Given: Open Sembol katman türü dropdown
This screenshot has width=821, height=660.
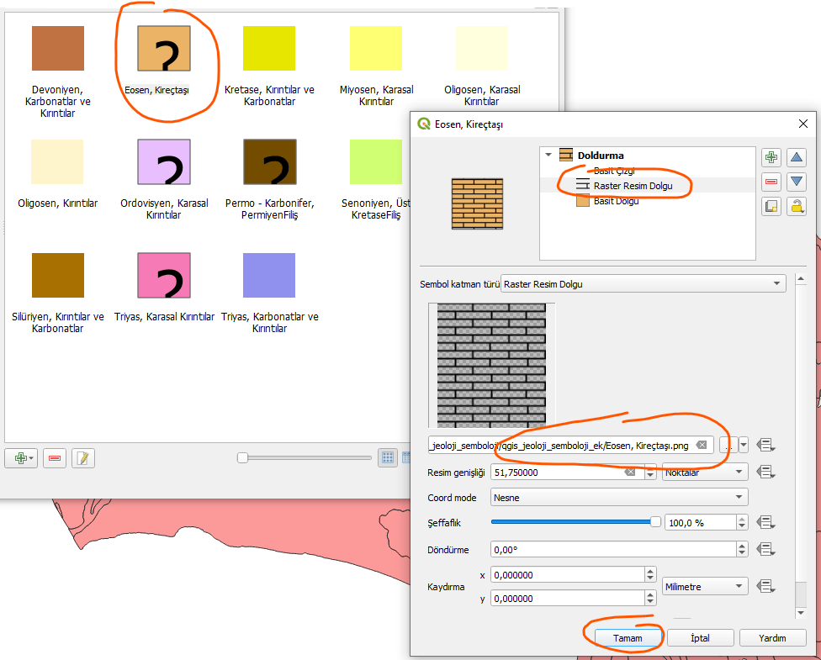Looking at the screenshot, I should [x=643, y=284].
